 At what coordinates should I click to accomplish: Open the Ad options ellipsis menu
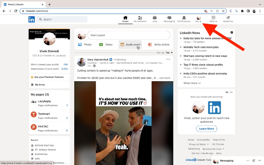tap(231, 92)
